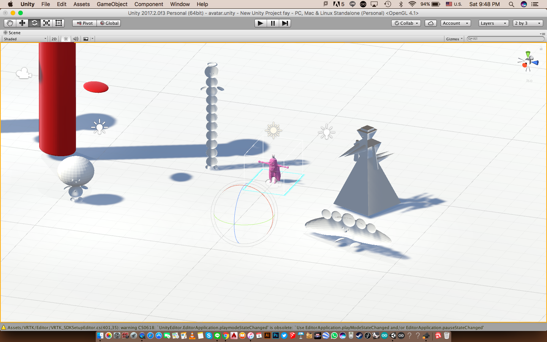Open Notification Center in the menu bar

(x=535, y=4)
